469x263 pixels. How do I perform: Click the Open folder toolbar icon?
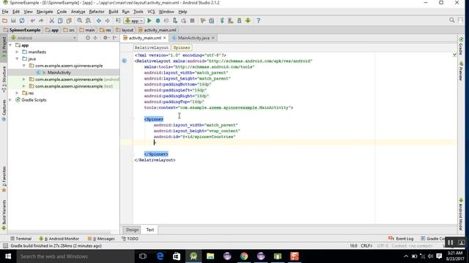coord(4,20)
